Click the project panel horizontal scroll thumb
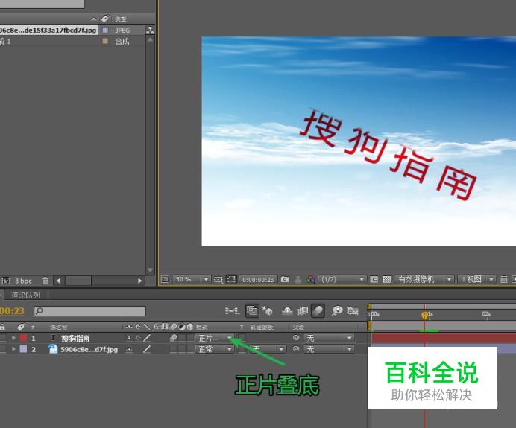The height and width of the screenshot is (428, 516). click(x=78, y=281)
